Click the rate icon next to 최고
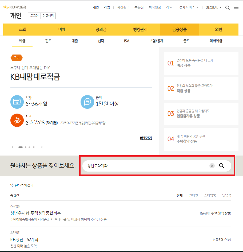Viewport: 243px width, 252px height. pos(17,121)
